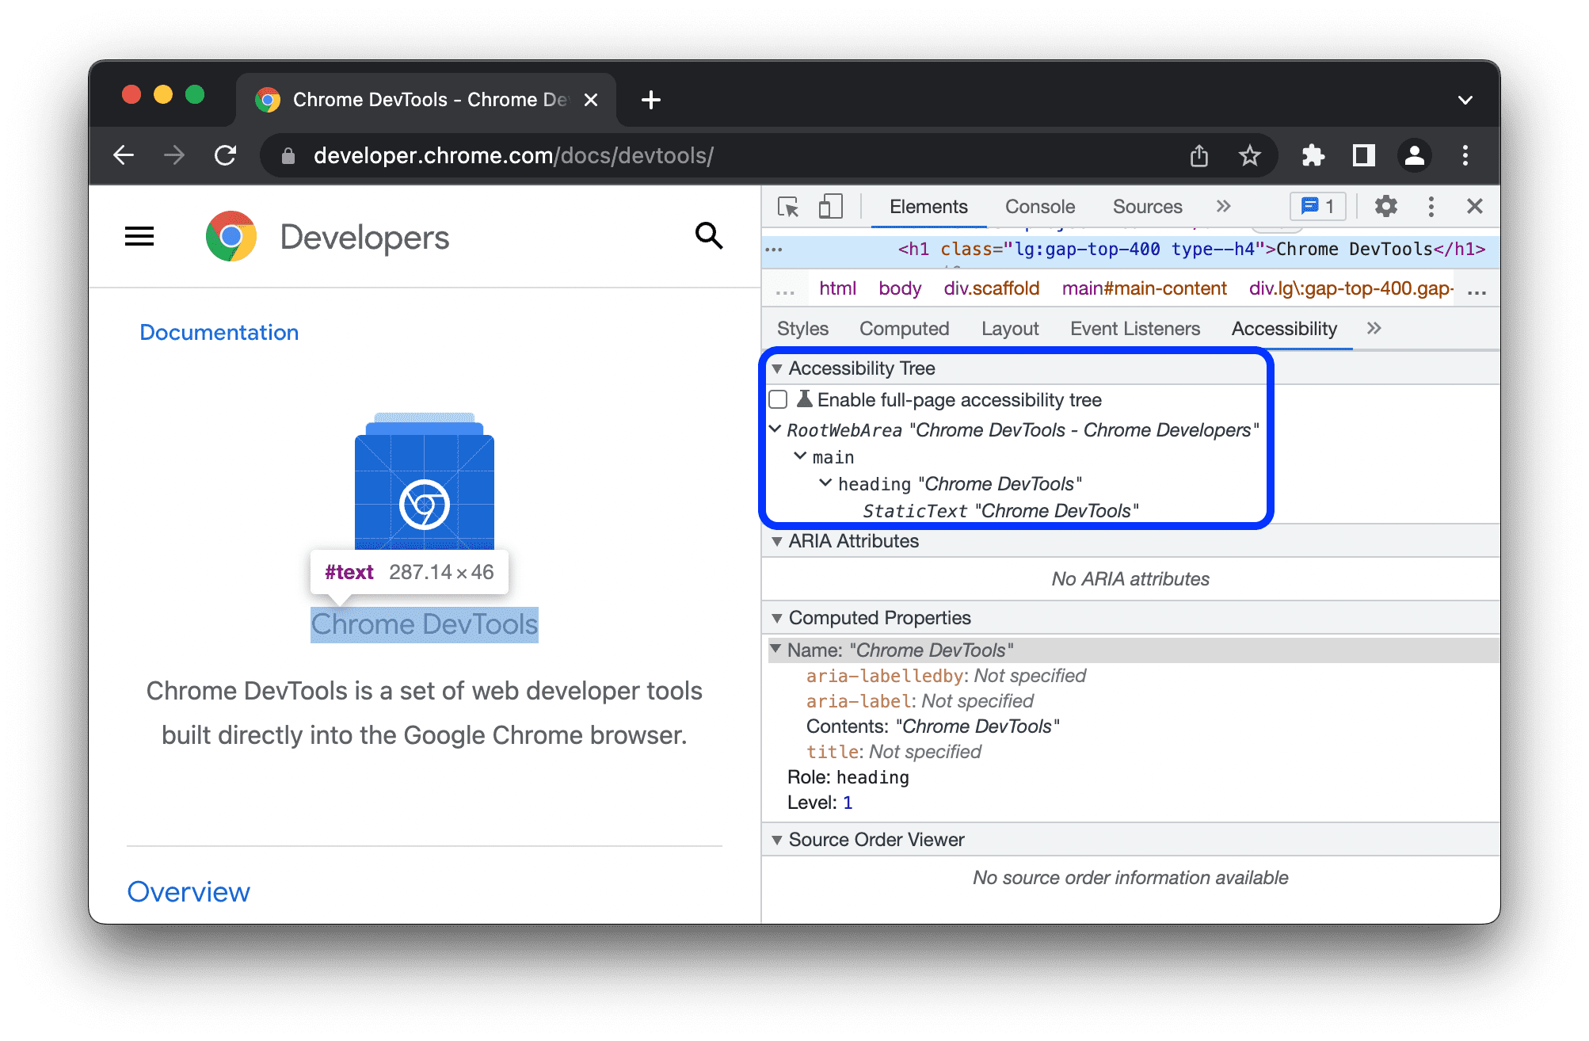Click the Overview link

pos(189,892)
